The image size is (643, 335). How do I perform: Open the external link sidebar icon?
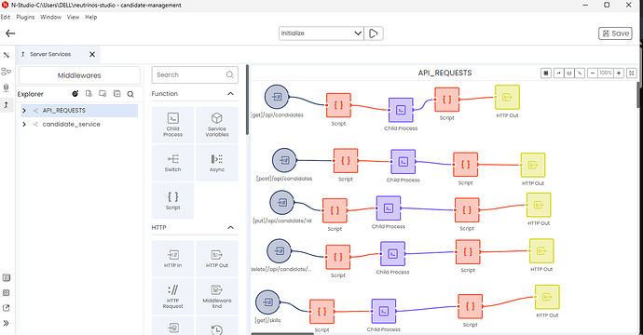(x=7, y=308)
